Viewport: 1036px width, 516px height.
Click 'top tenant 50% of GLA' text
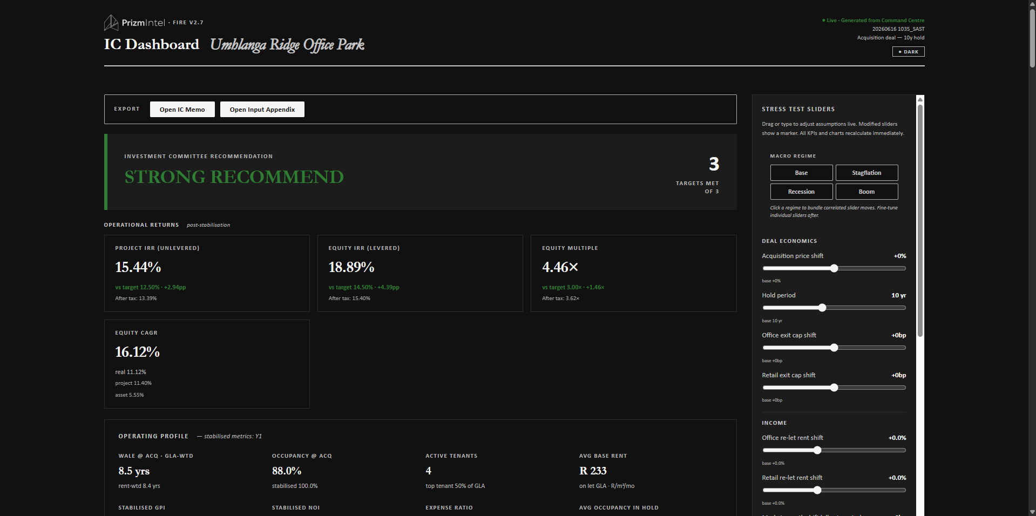[x=455, y=486]
